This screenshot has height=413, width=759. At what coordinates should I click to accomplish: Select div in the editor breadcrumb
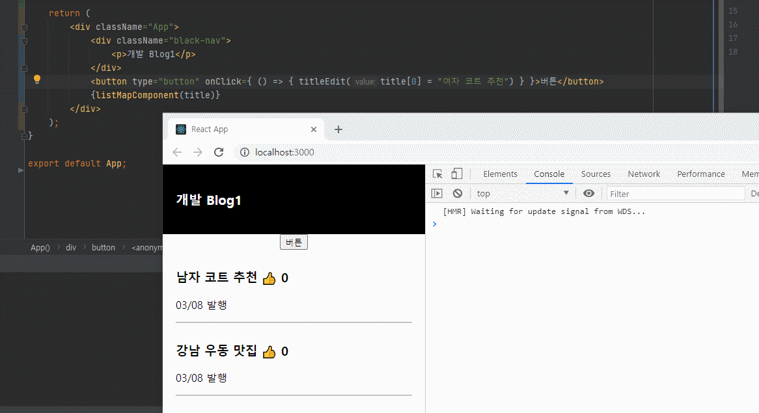pos(71,248)
